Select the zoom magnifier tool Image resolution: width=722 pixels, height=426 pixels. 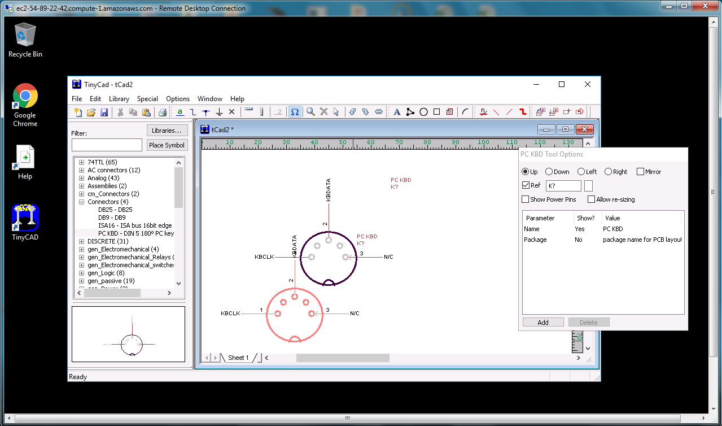pyautogui.click(x=310, y=112)
